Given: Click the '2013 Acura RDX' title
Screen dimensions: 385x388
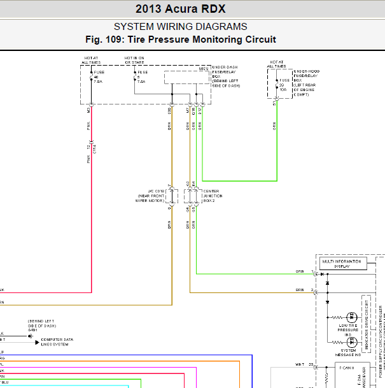Looking at the screenshot, I should [180, 9].
